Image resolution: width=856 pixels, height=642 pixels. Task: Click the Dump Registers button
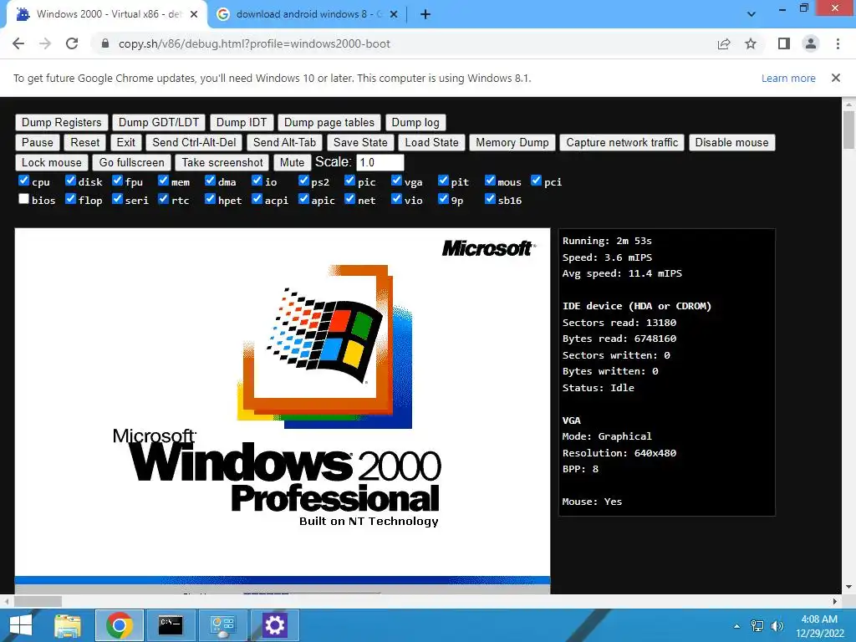(62, 122)
